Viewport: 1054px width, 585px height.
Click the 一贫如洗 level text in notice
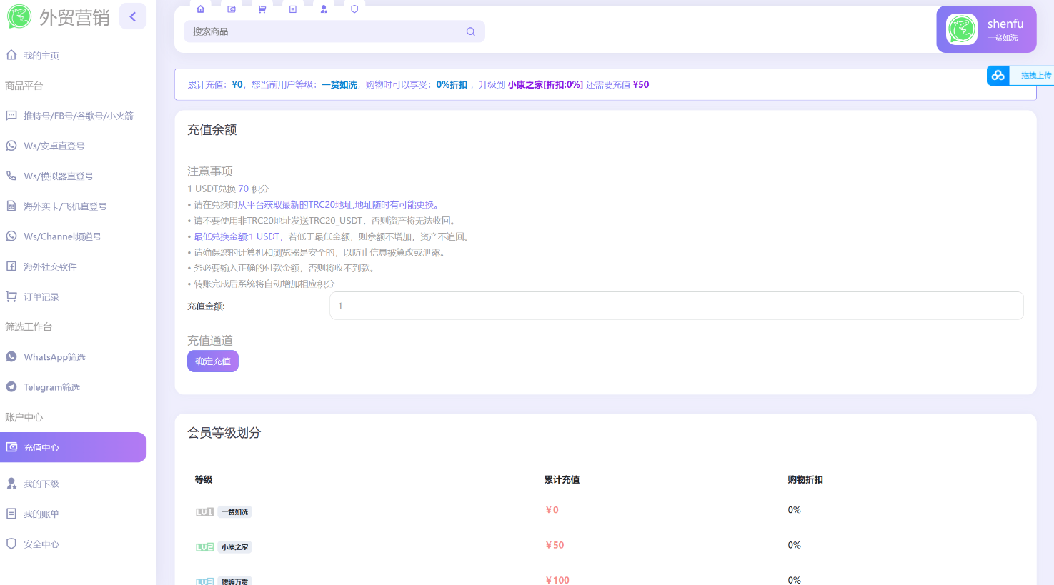(339, 84)
